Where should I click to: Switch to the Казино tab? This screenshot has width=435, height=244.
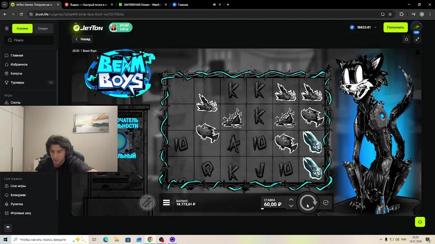[22, 28]
